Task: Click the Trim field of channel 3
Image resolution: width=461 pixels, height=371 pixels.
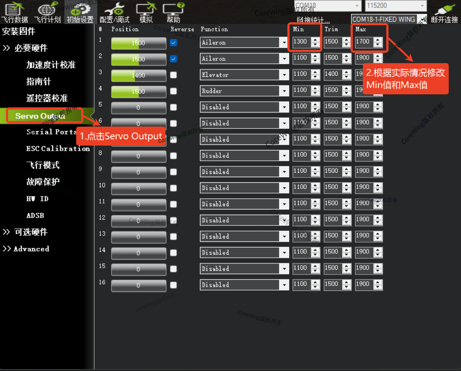Action: 332,74
